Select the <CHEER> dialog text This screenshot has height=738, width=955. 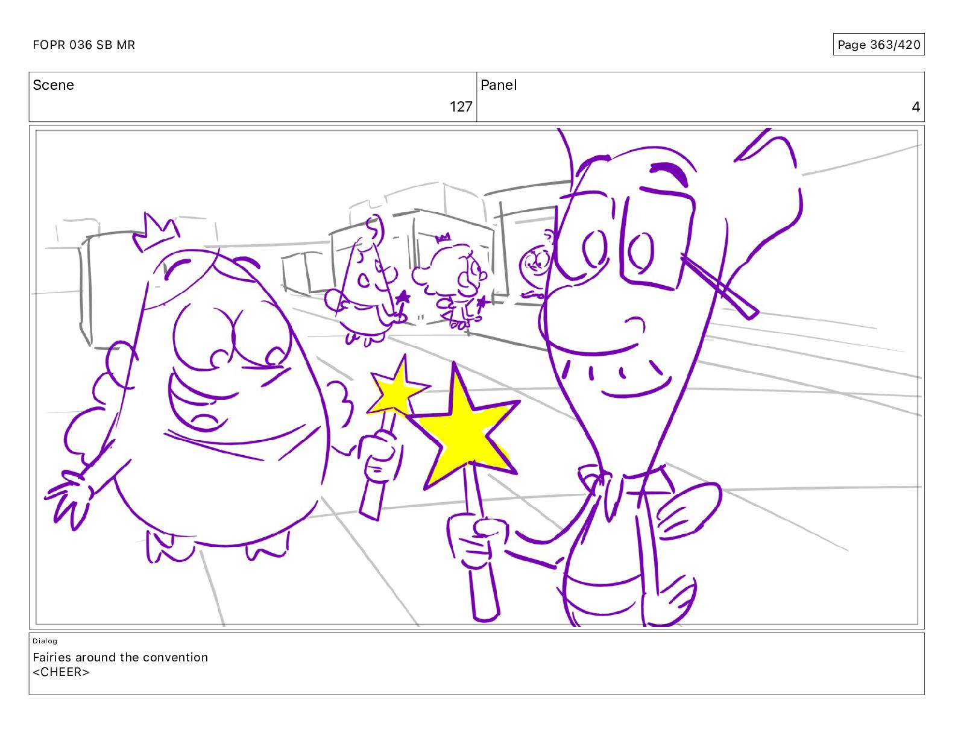(61, 672)
